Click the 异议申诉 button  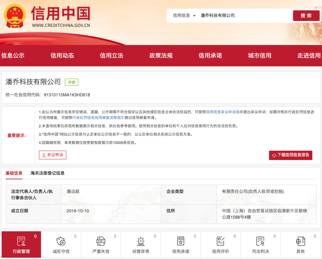(53, 155)
